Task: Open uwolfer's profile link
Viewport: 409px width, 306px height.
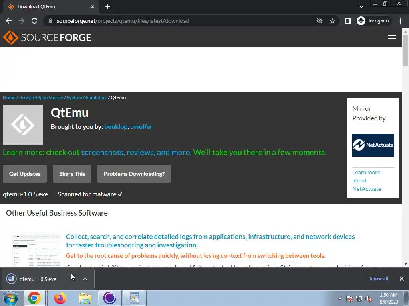Action: tap(141, 126)
